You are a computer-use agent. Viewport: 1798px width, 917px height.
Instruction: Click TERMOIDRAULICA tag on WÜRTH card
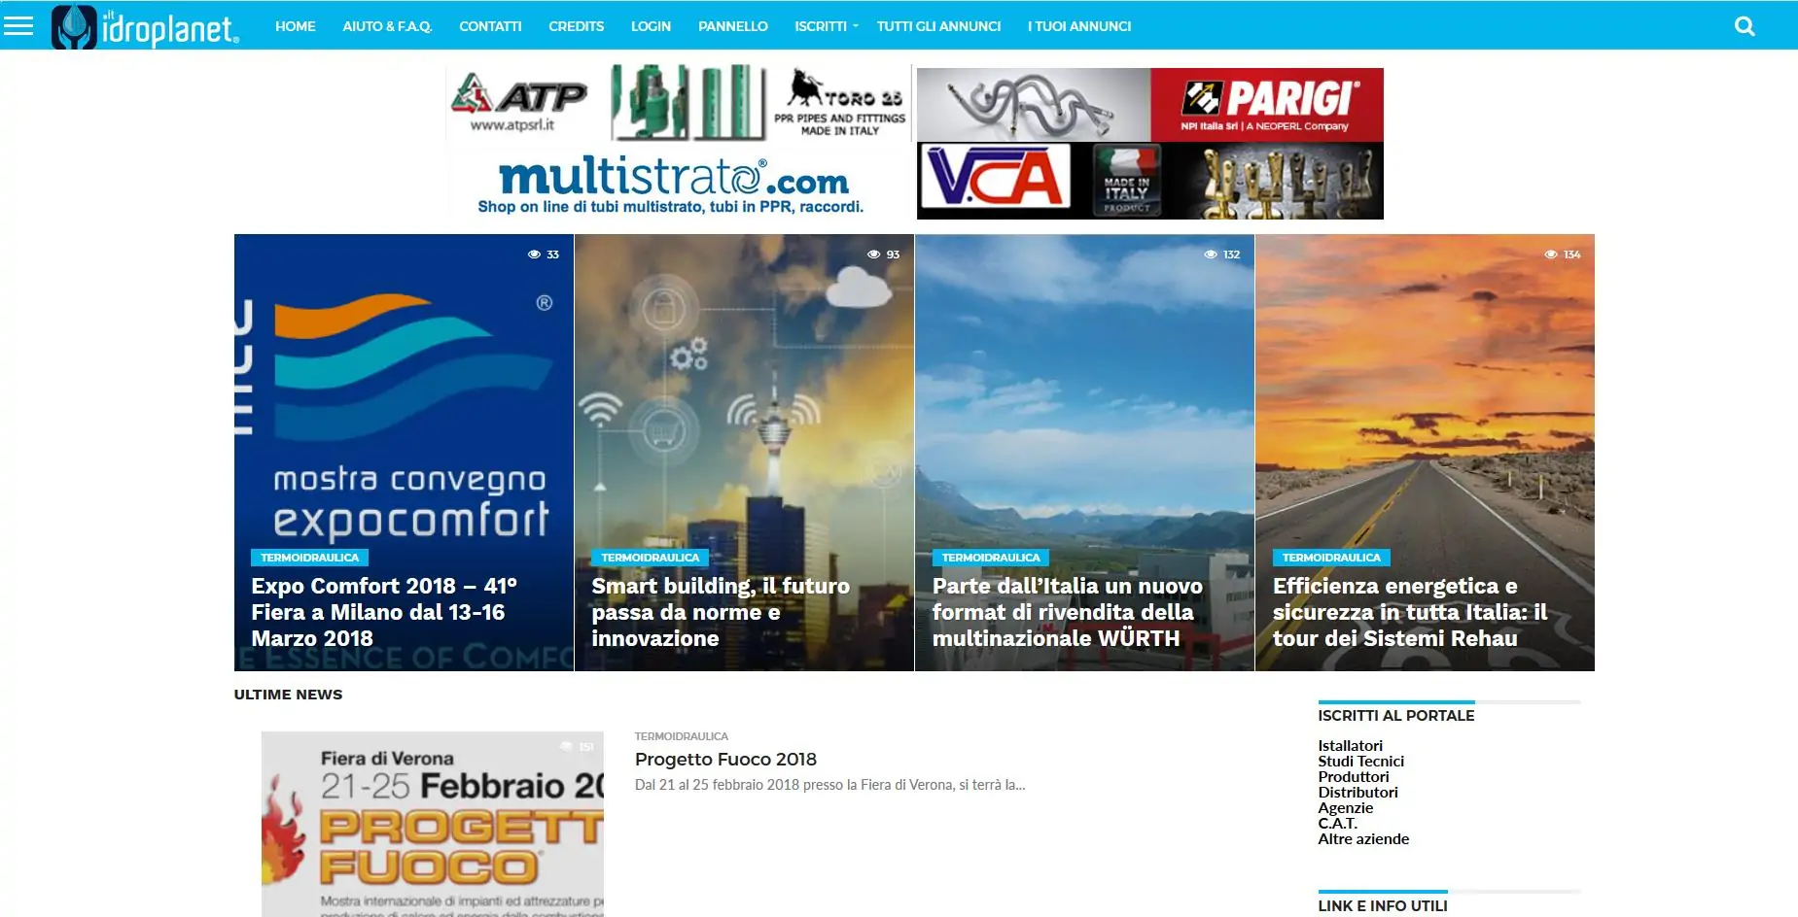pyautogui.click(x=990, y=558)
